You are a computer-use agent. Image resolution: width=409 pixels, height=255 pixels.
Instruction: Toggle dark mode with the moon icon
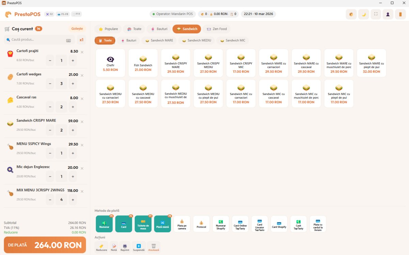coord(363,14)
